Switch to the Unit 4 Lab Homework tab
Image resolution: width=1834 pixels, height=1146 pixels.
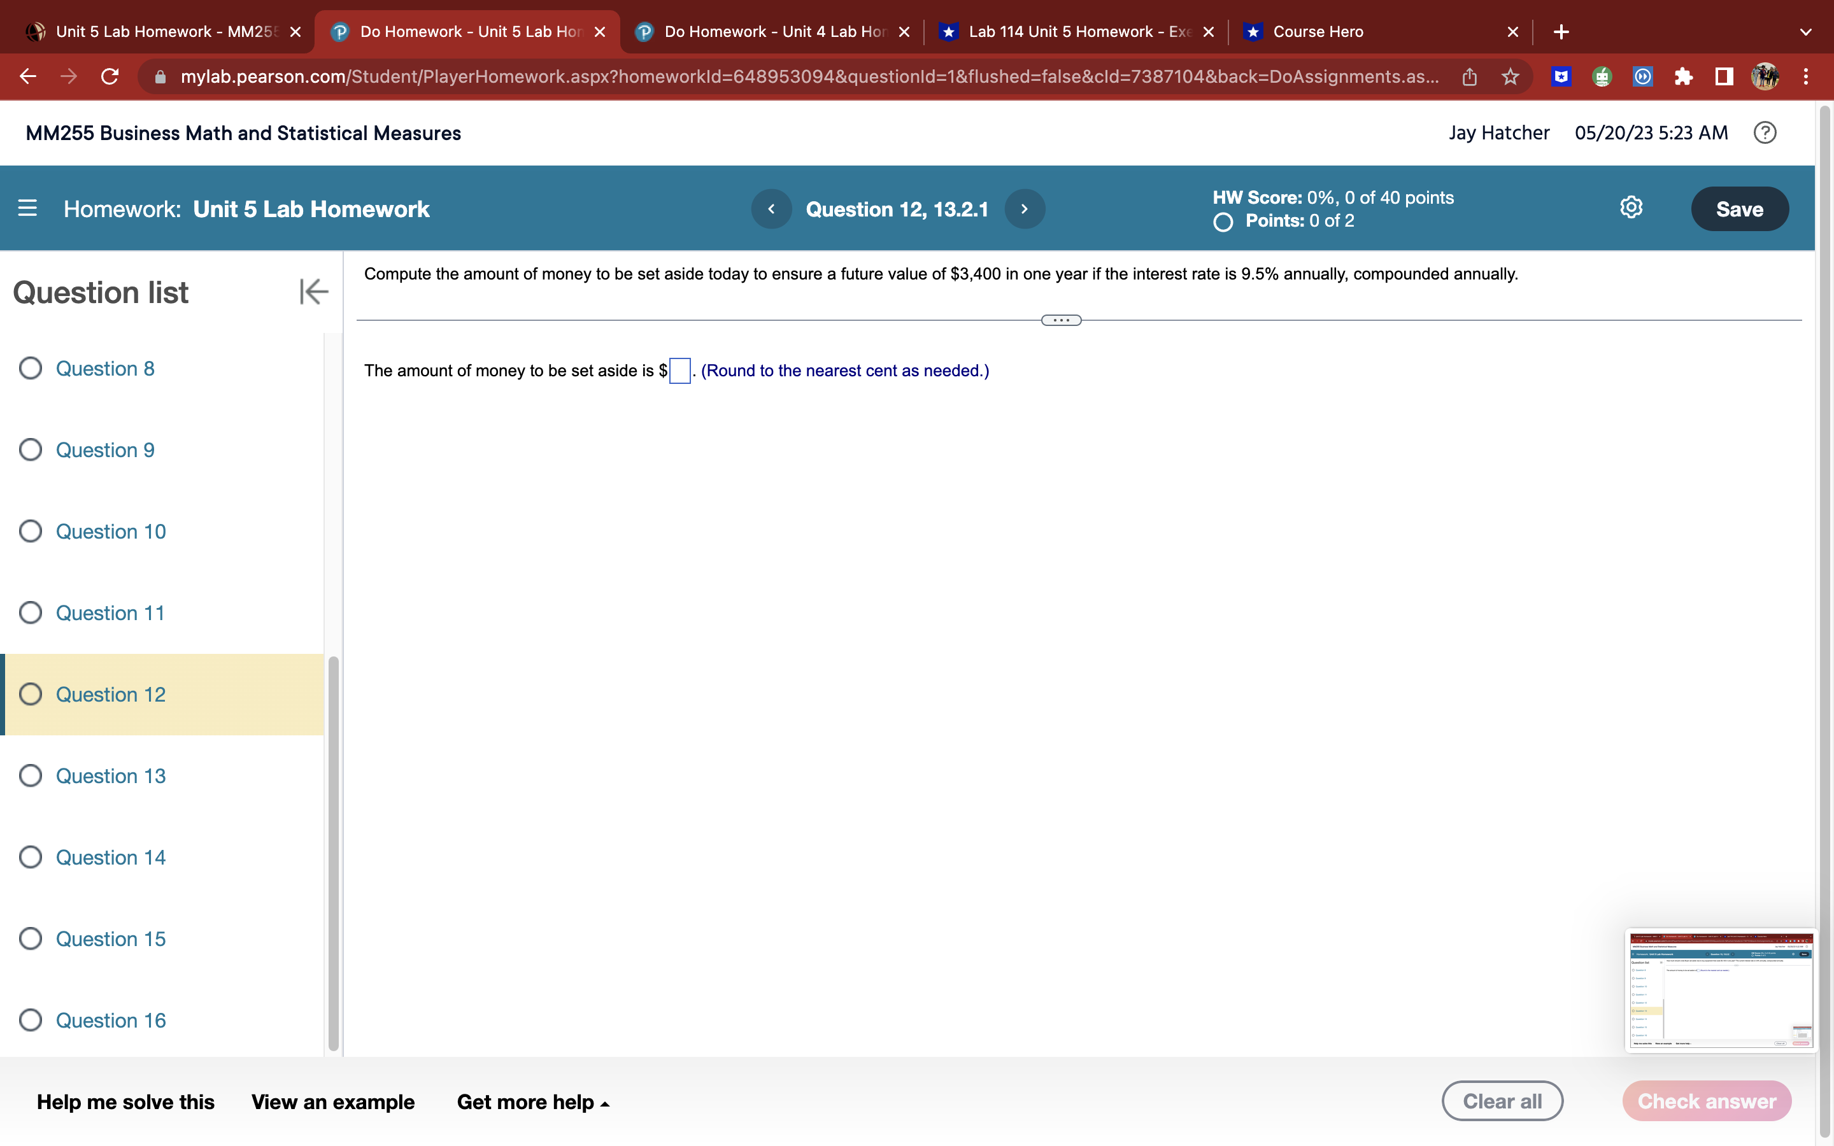765,31
